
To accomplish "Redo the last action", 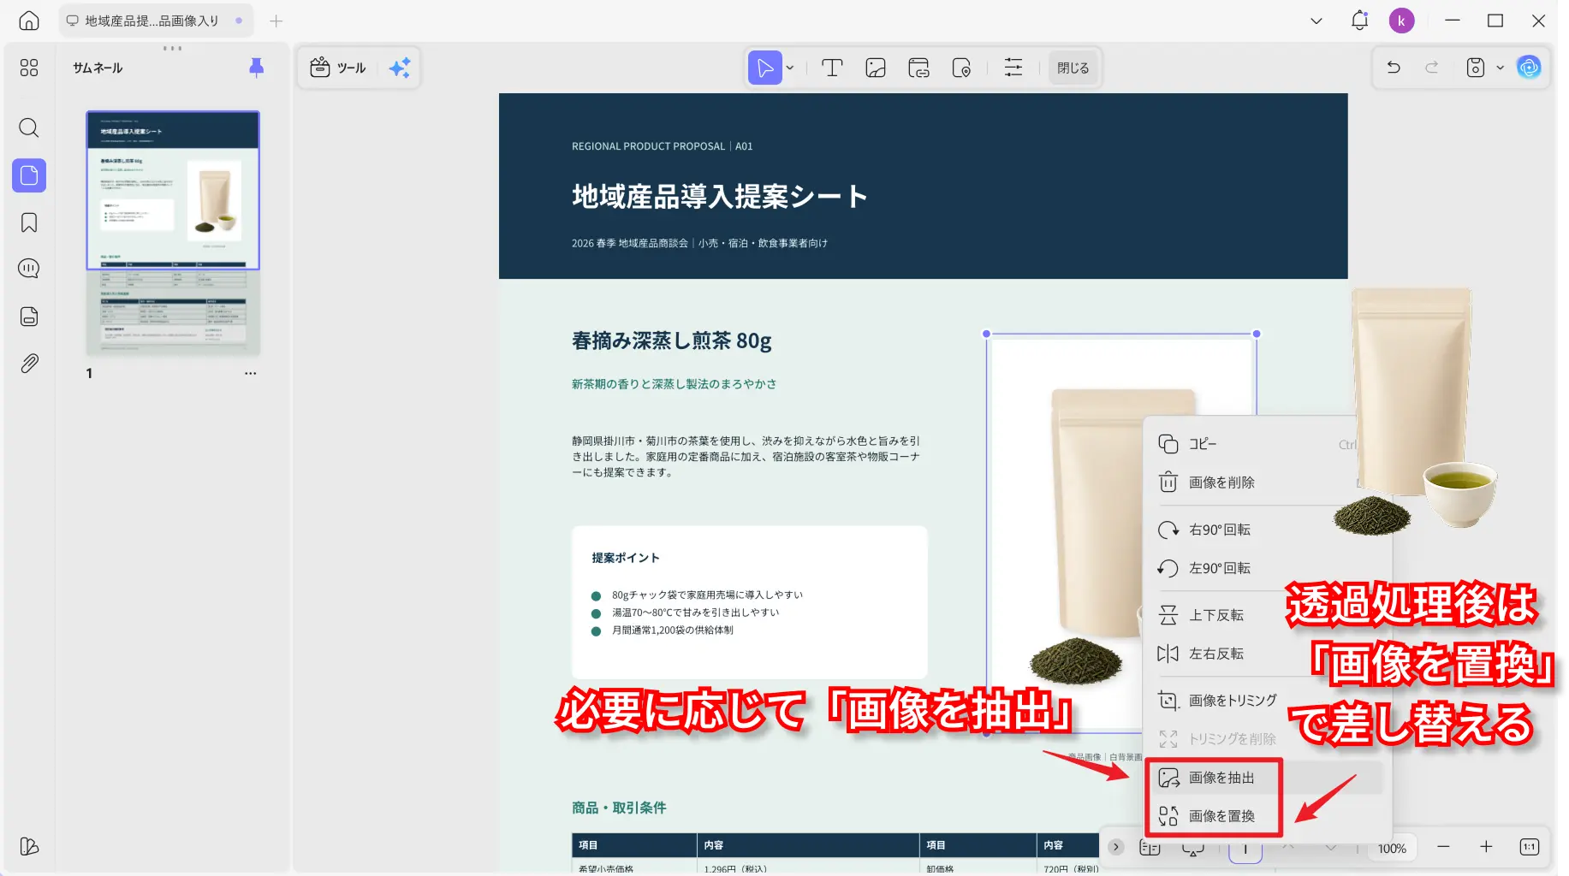I will coord(1432,67).
